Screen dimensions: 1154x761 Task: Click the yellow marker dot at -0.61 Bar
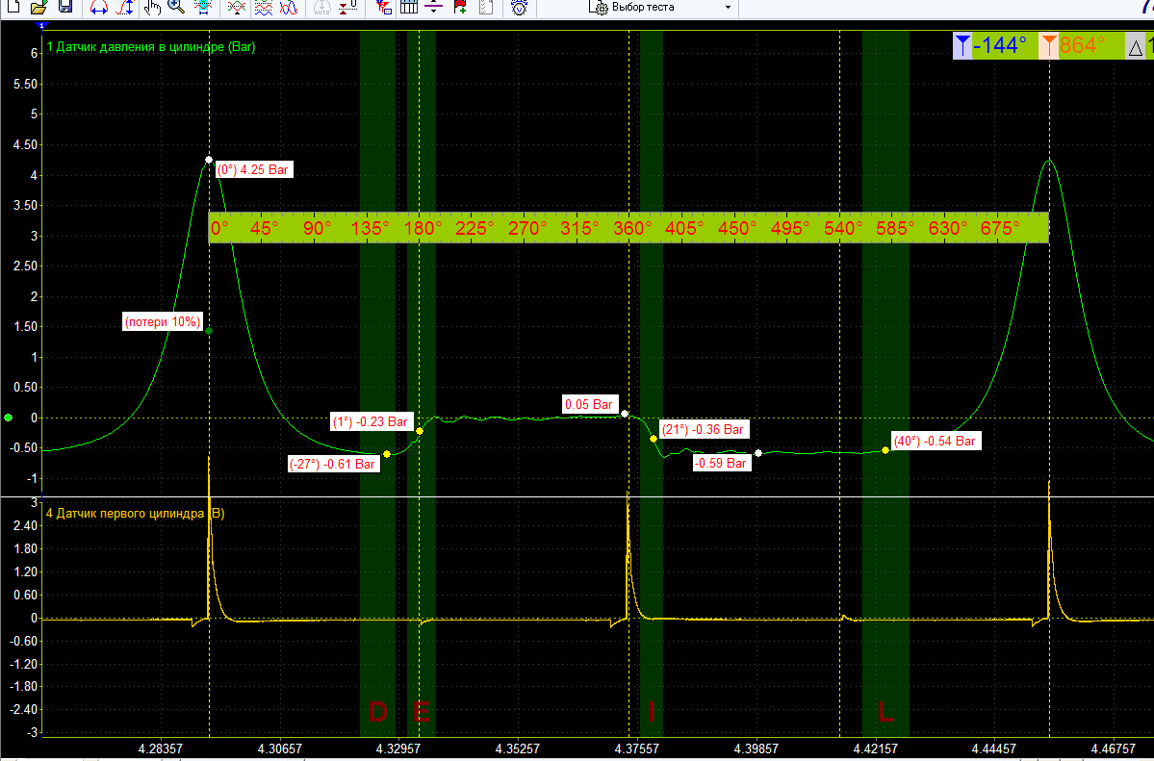[387, 454]
